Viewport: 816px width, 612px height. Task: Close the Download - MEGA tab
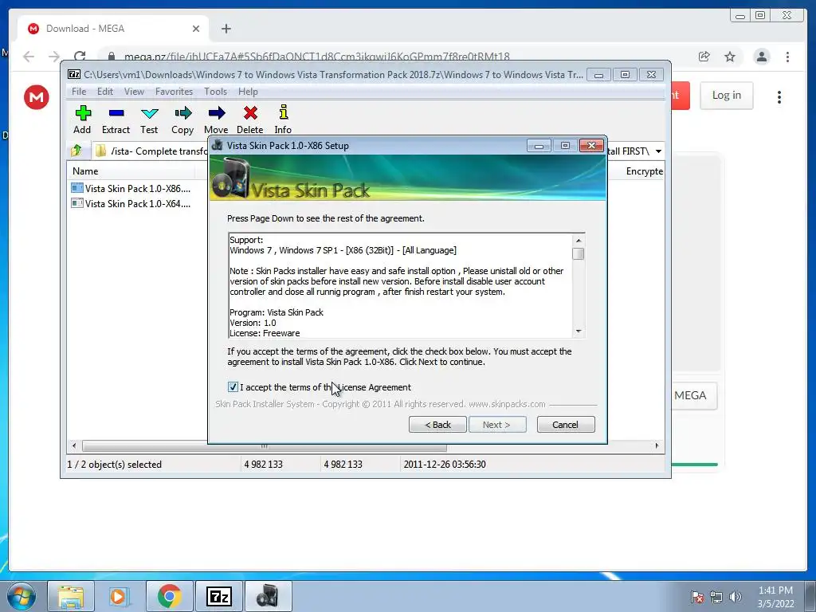(196, 29)
